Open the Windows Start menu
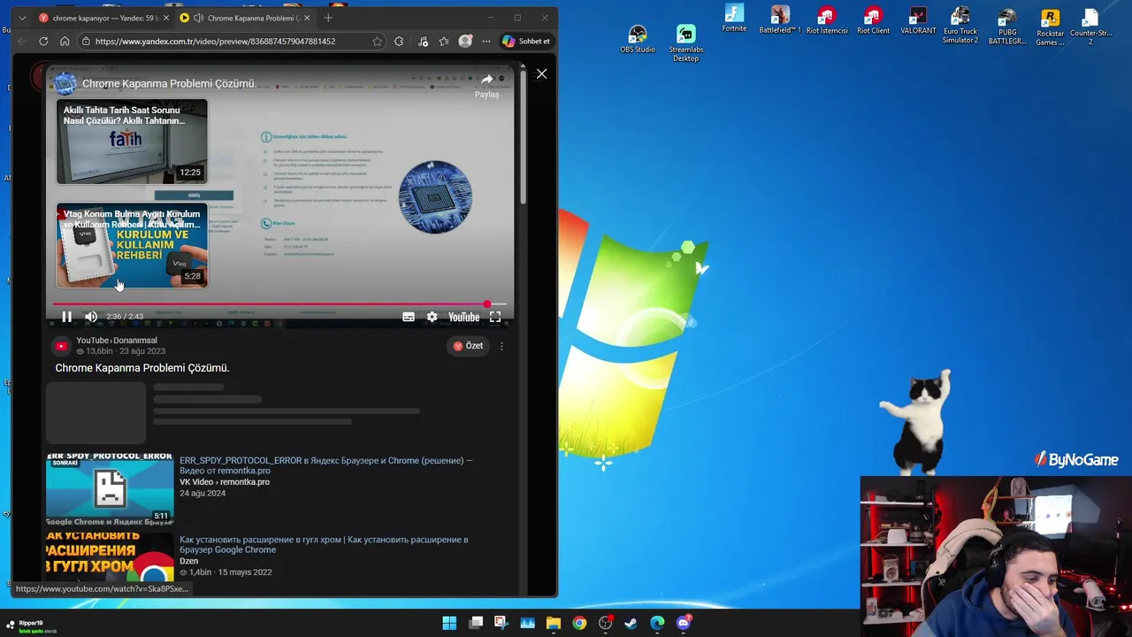1132x637 pixels. point(449,623)
